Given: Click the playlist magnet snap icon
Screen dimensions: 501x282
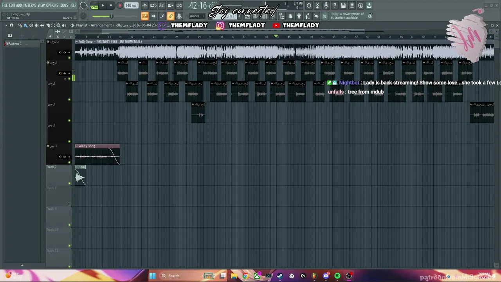Looking at the screenshot, I should coord(11,25).
